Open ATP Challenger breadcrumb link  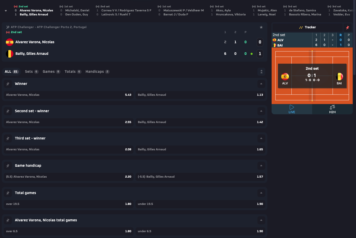pos(22,27)
